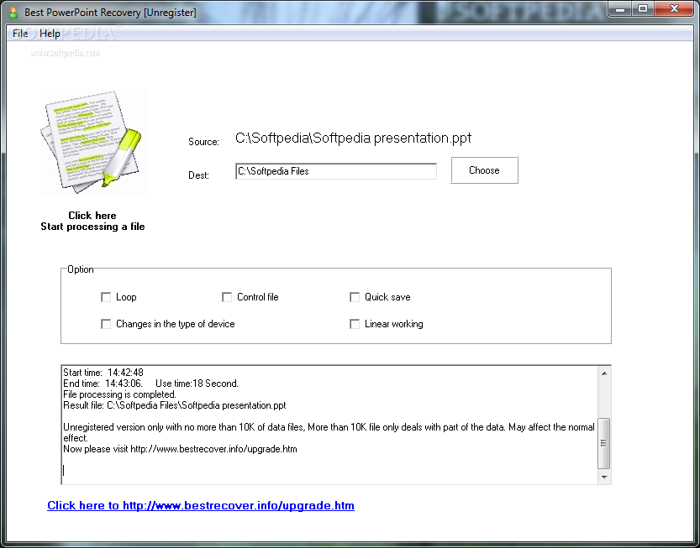Viewport: 700px width, 548px height.
Task: Click the log scrollbar down arrow
Action: coord(604,478)
